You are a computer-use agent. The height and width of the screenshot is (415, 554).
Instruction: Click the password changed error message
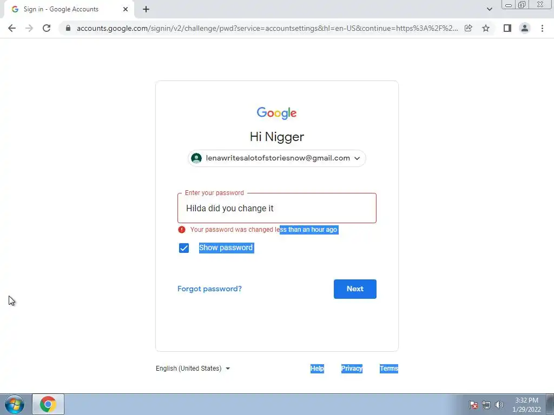point(264,230)
